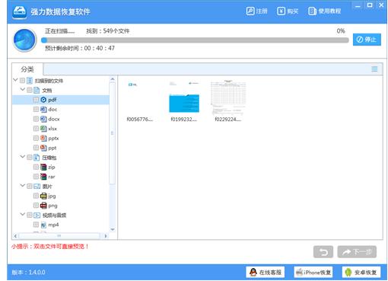Click tree horizontal scrollbar left arrow
This screenshot has width=388, height=281.
(15, 236)
